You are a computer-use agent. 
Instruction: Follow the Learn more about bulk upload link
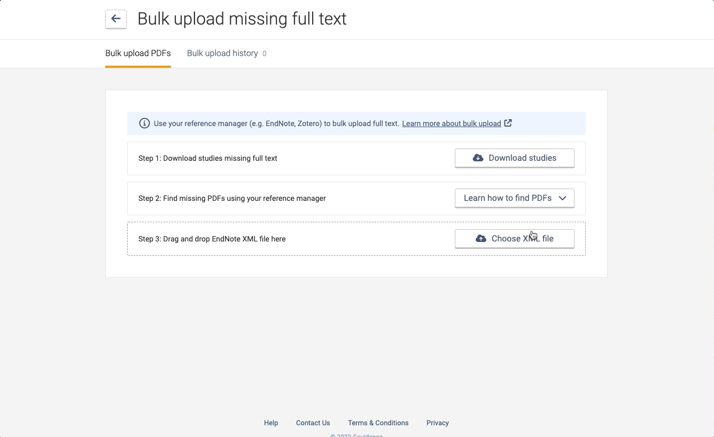click(x=452, y=123)
